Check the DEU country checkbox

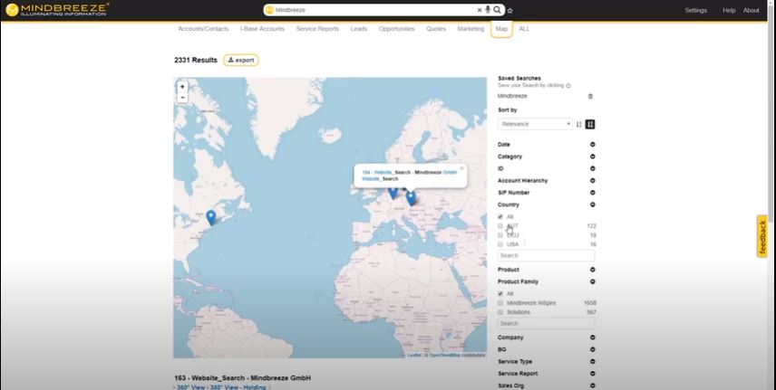500,235
